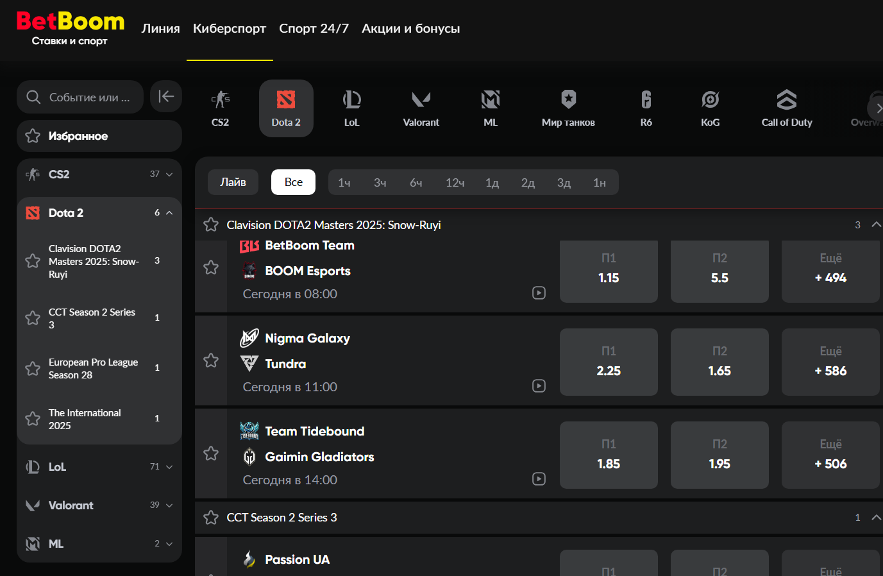Open Call of Duty game category
The width and height of the screenshot is (883, 576).
787,108
